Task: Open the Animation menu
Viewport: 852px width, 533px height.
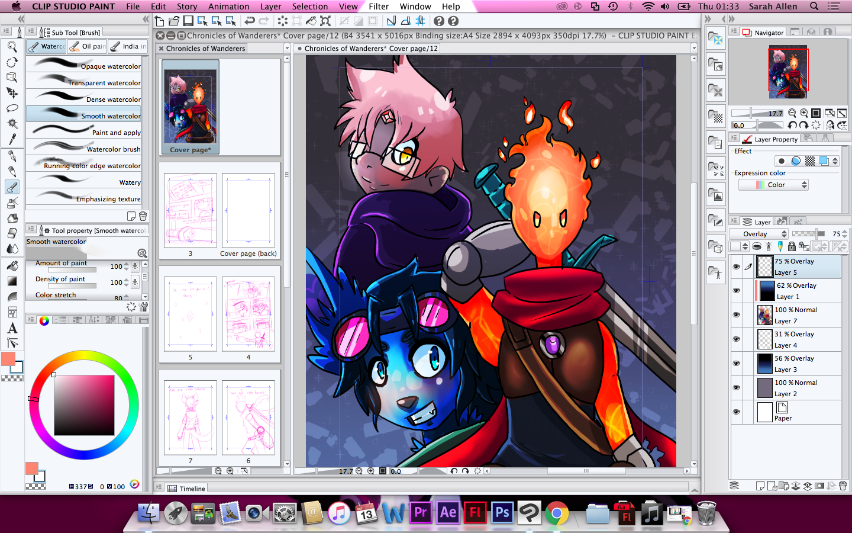Action: click(x=228, y=7)
